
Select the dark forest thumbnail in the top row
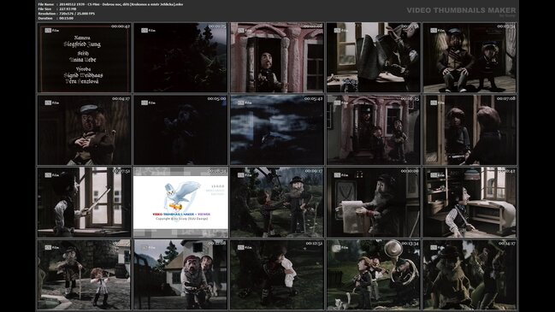(180, 57)
